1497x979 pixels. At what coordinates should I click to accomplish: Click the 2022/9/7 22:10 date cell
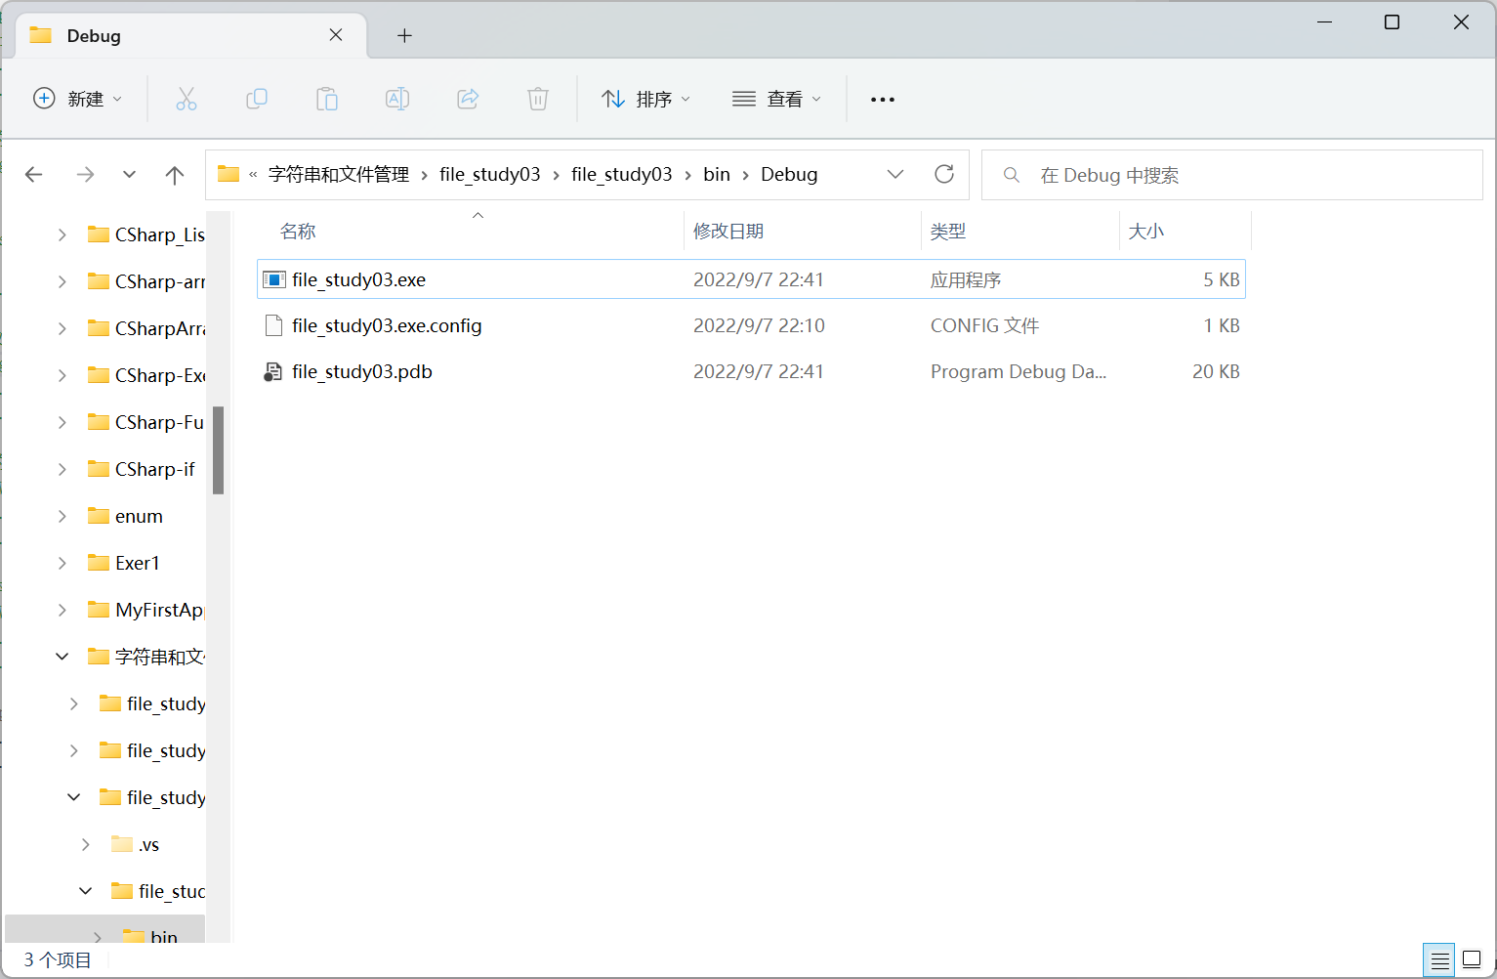759,325
